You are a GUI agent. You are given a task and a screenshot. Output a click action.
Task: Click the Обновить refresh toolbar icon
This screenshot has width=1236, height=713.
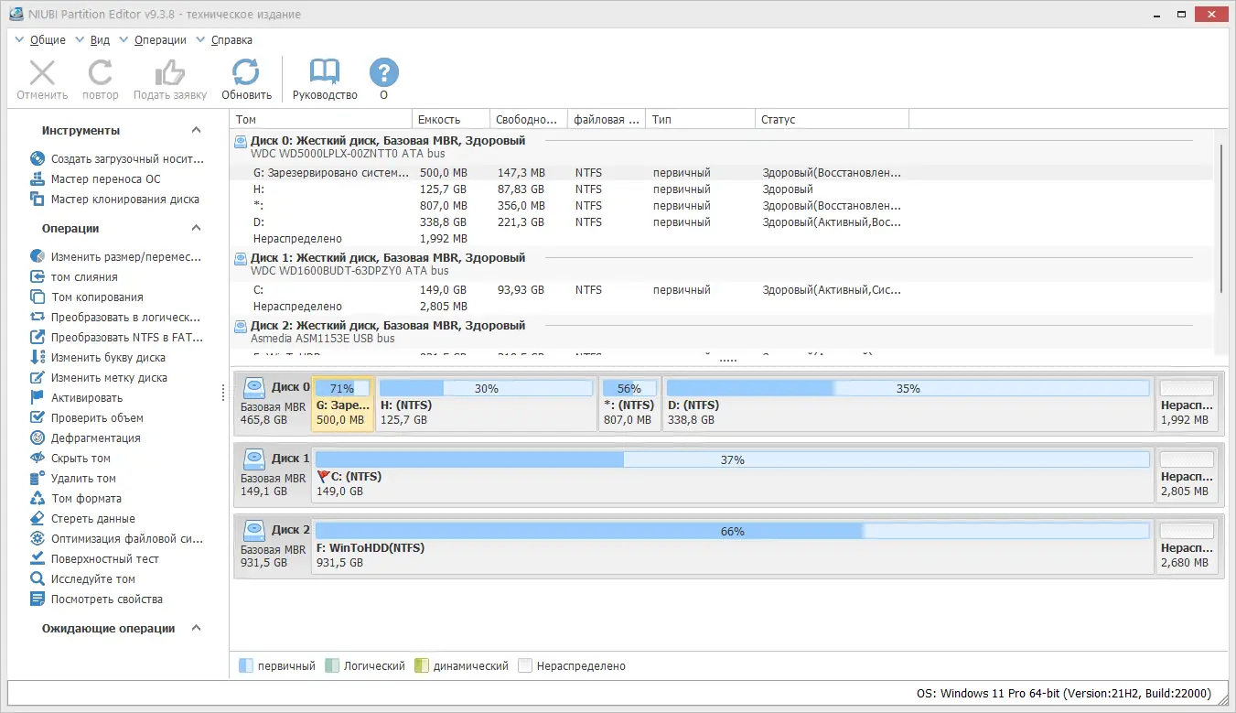(246, 72)
